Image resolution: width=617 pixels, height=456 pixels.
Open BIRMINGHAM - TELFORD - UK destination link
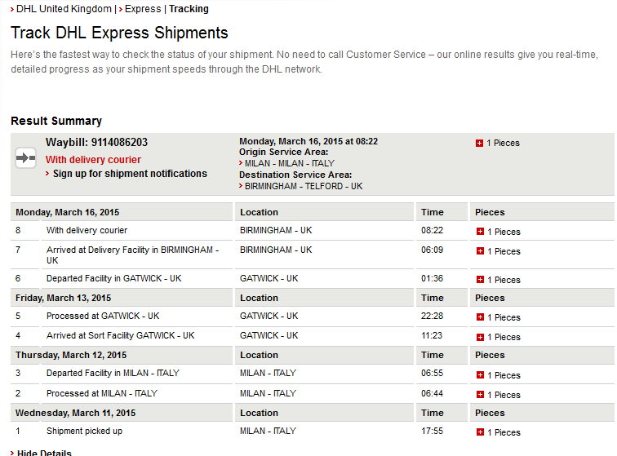click(304, 186)
